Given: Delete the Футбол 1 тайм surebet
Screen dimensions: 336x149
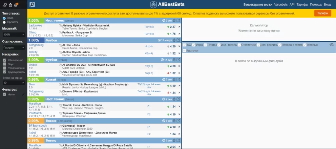Looking at the screenshot, I should (174, 60).
